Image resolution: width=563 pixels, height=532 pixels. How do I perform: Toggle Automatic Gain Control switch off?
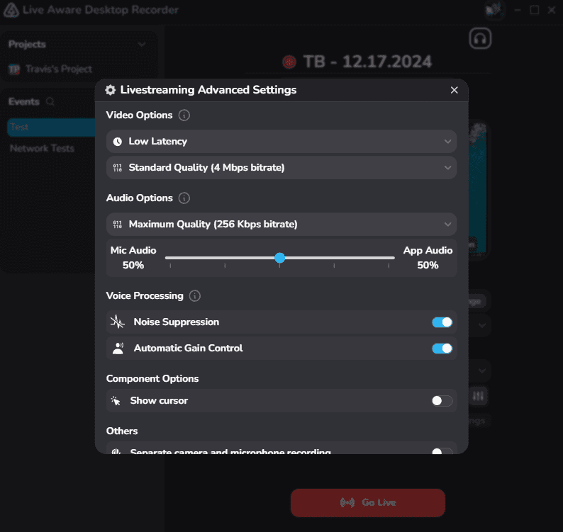pyautogui.click(x=442, y=349)
